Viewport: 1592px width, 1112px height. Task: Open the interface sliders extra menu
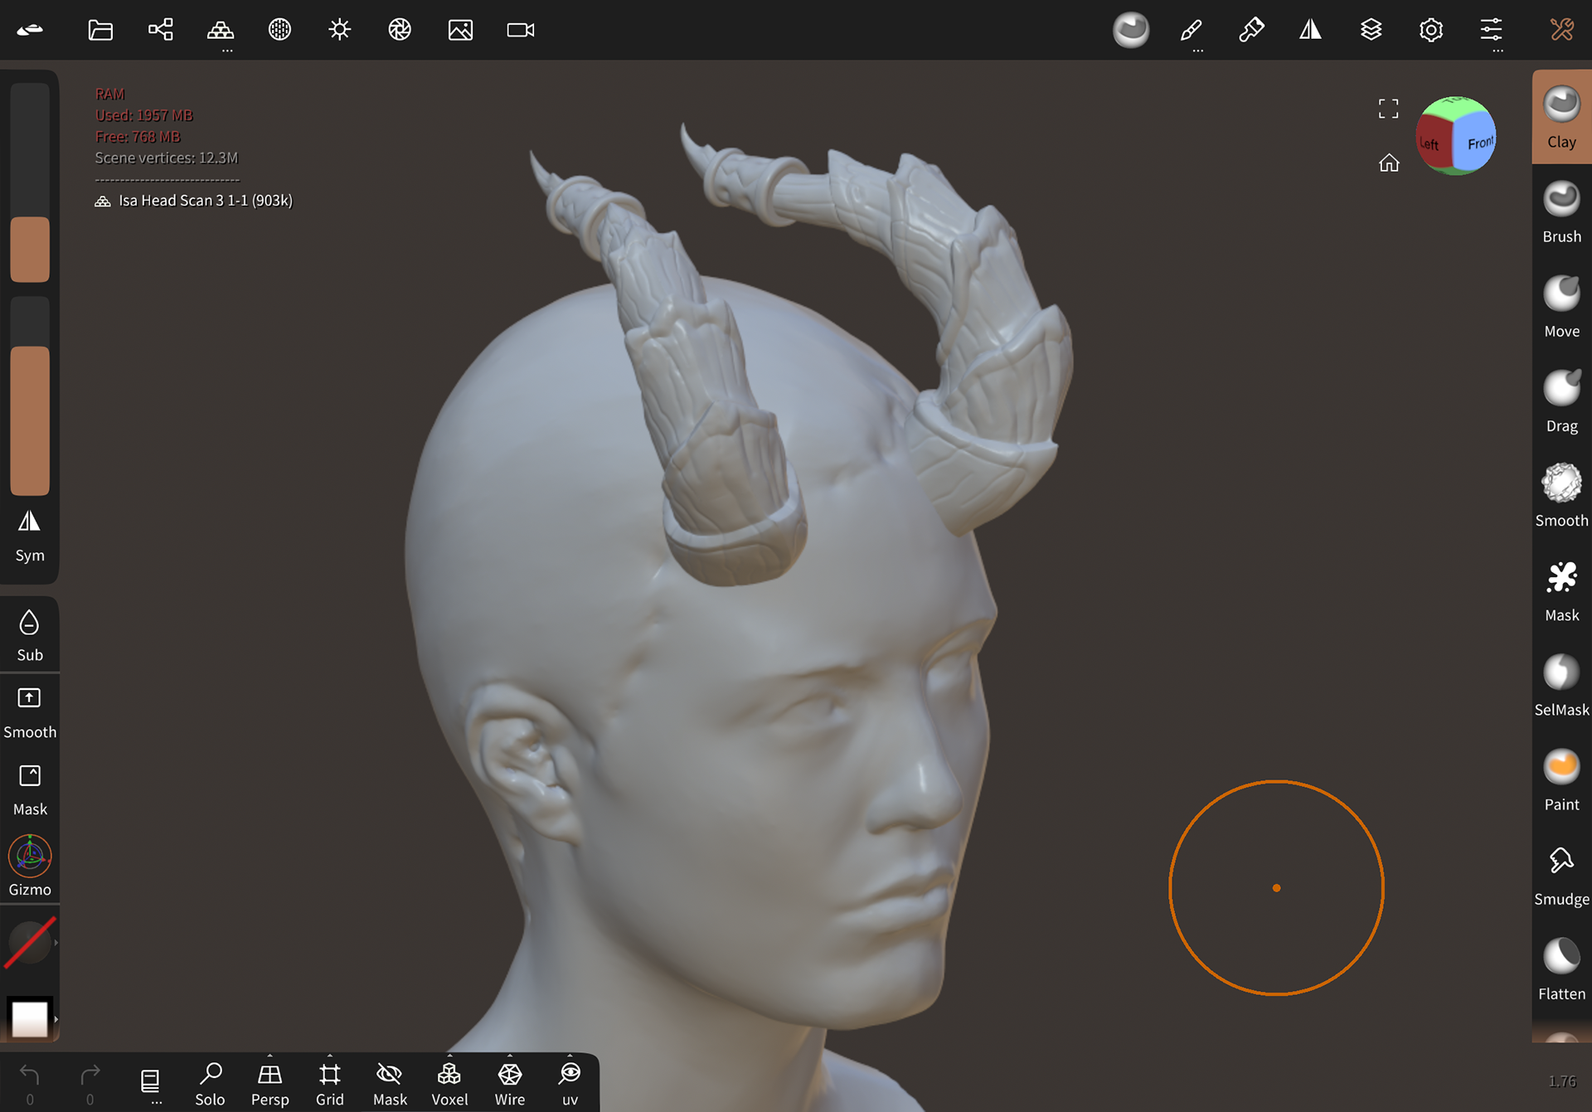click(1497, 51)
